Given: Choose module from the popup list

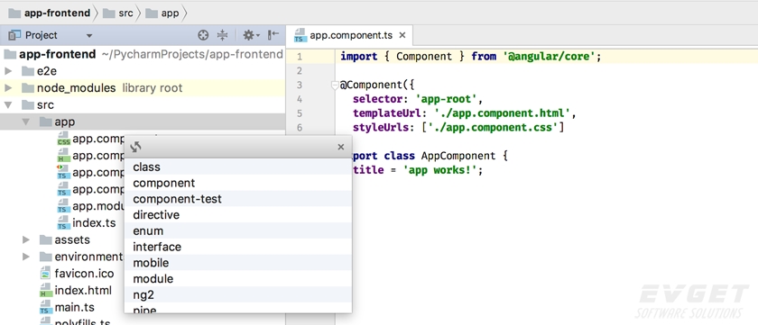Looking at the screenshot, I should click(x=238, y=278).
